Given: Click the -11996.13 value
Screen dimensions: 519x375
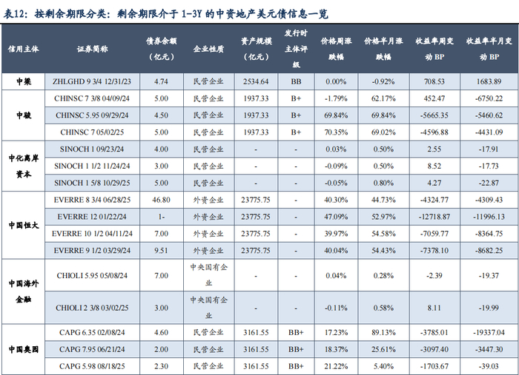Looking at the screenshot, I should tap(489, 217).
